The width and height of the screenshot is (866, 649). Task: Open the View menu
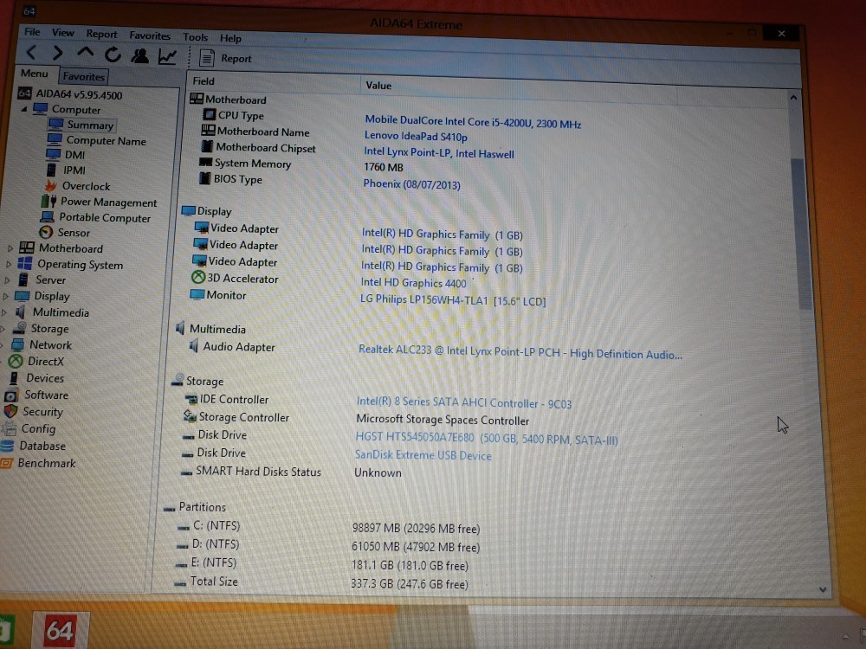coord(62,33)
